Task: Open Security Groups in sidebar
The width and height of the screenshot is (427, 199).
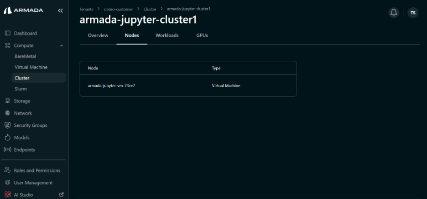Action: click(31, 125)
